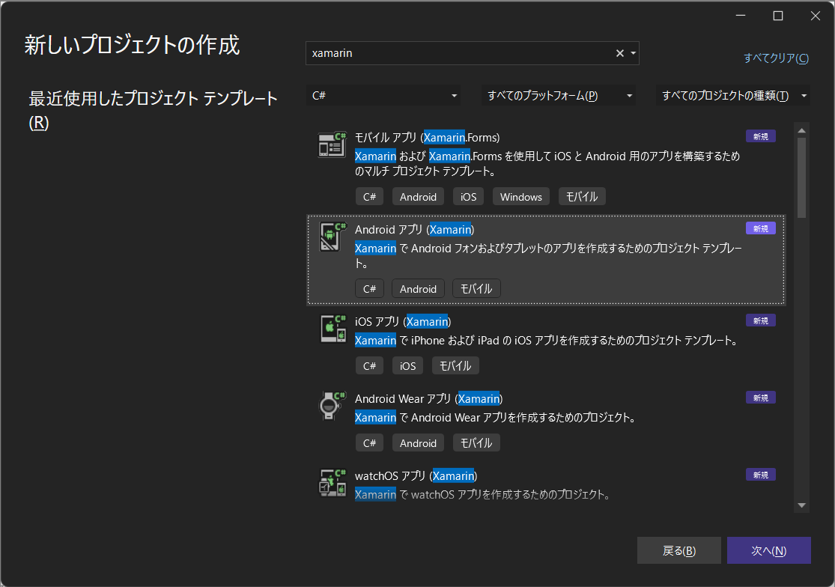The width and height of the screenshot is (835, 587).
Task: Click the template list scrollbar thumb
Action: click(801, 177)
